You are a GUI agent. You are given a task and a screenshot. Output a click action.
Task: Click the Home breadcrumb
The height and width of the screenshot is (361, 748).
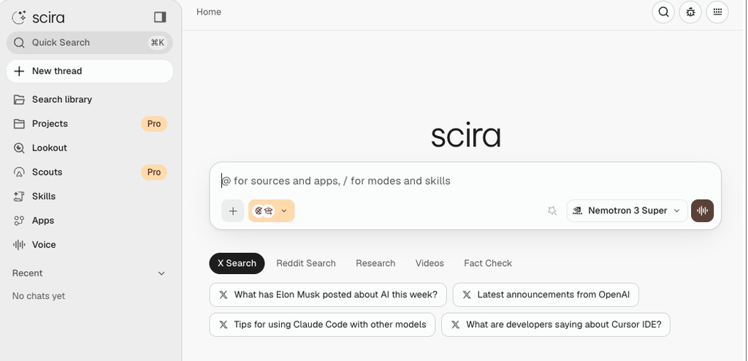click(209, 12)
